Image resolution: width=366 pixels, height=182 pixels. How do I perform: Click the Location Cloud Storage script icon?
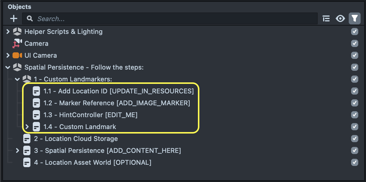(27, 139)
